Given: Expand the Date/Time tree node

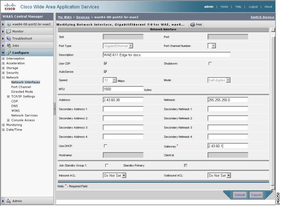Looking at the screenshot, I should coord(3,130).
